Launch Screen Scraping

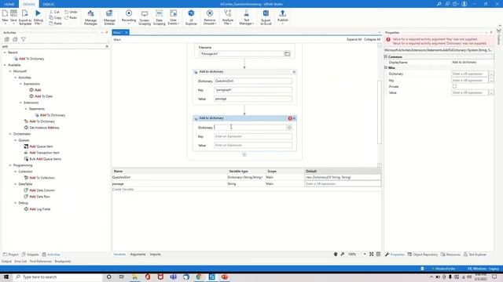tap(145, 17)
